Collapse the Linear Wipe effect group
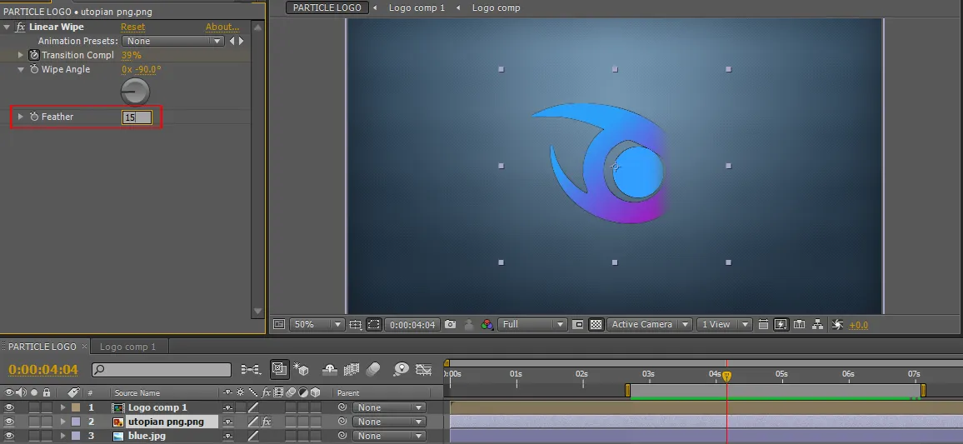 (7, 27)
